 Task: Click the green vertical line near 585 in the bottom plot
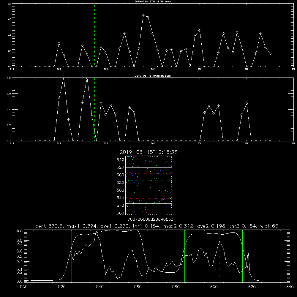point(184,256)
